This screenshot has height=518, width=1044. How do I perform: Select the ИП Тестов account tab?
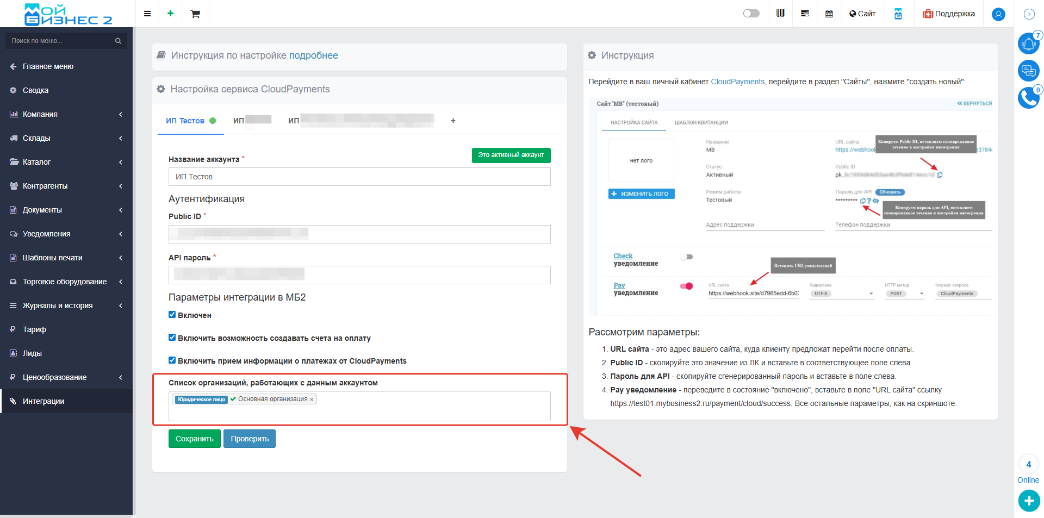191,121
